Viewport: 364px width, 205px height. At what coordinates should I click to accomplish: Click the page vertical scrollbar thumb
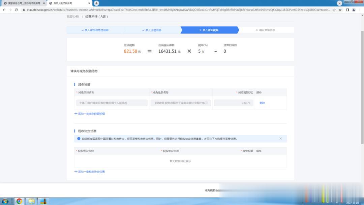point(362,87)
